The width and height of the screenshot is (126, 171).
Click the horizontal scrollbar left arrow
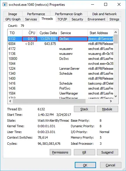[10, 101]
